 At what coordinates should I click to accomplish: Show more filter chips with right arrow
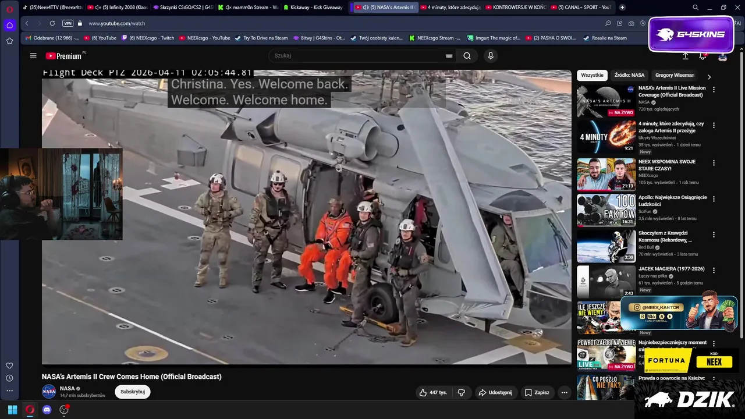(708, 76)
